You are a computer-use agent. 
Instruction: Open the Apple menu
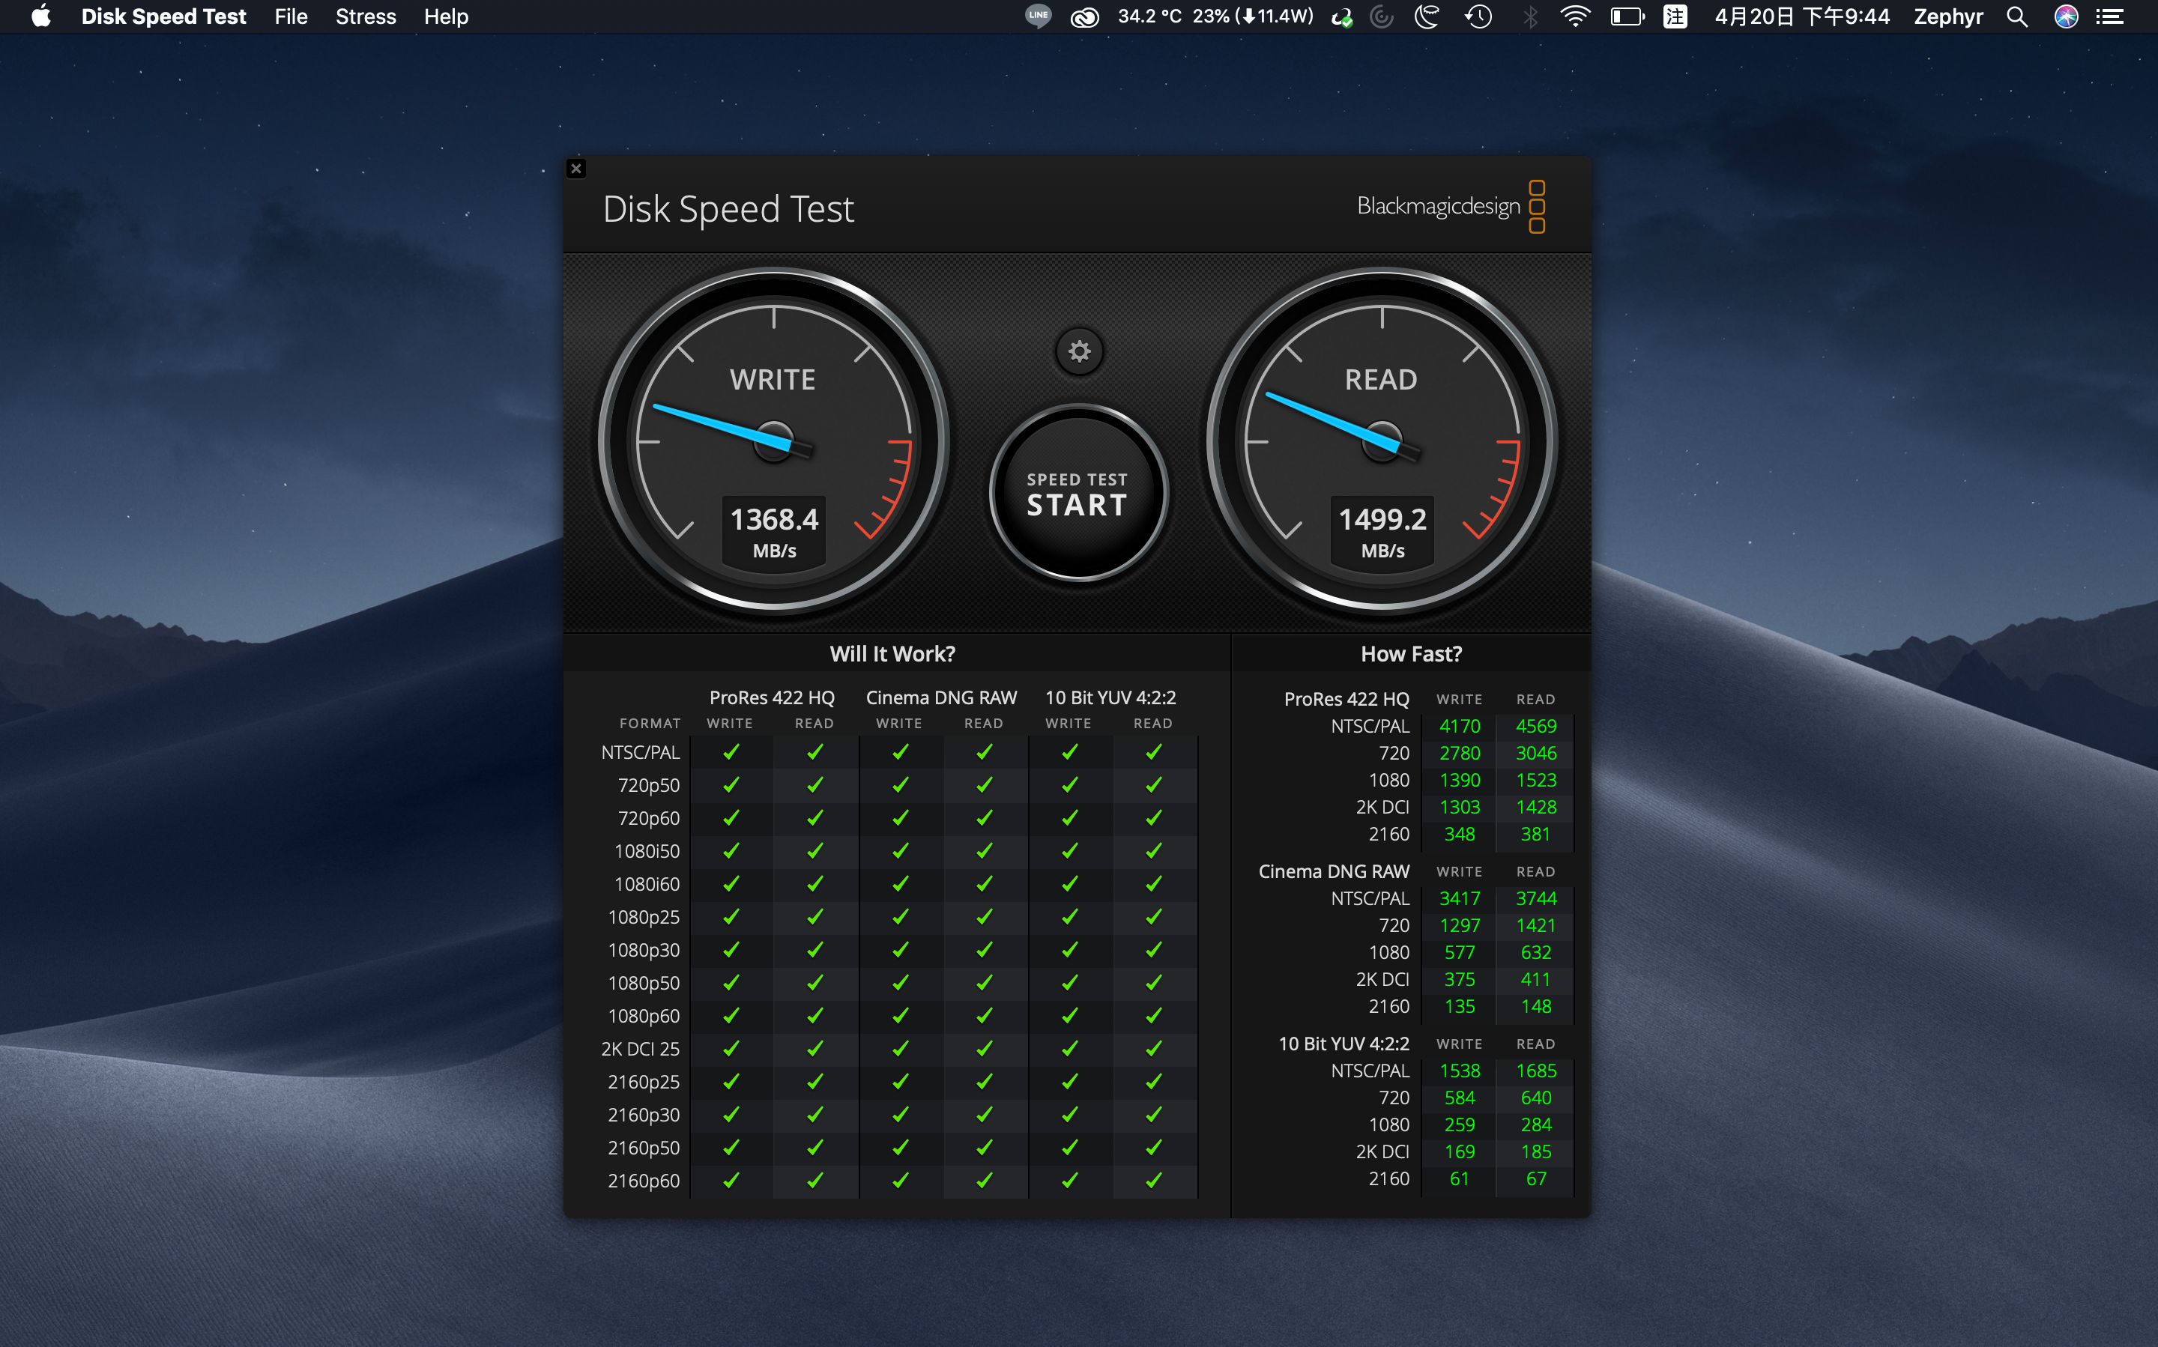tap(41, 17)
